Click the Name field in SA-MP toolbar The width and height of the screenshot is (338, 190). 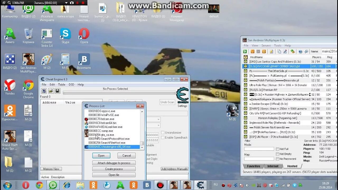pyautogui.click(x=329, y=51)
